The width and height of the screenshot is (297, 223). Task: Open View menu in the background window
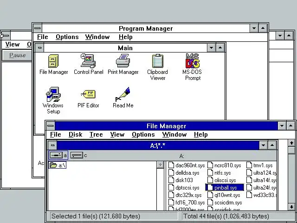click(13, 45)
